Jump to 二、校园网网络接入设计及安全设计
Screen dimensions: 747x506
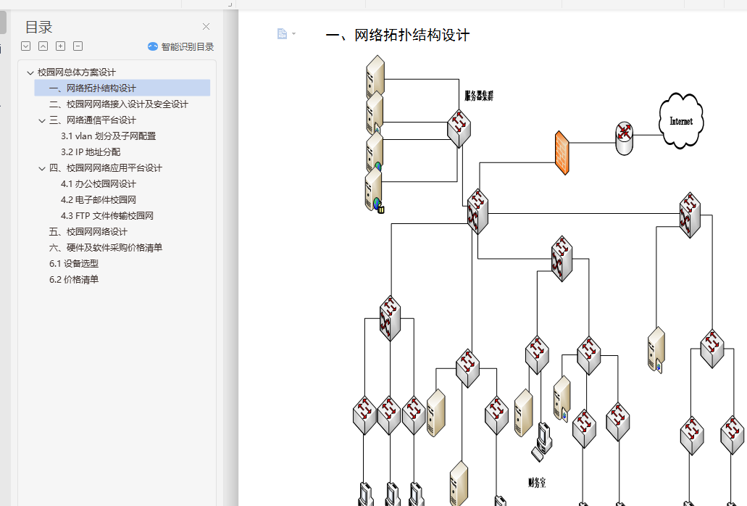click(x=119, y=104)
